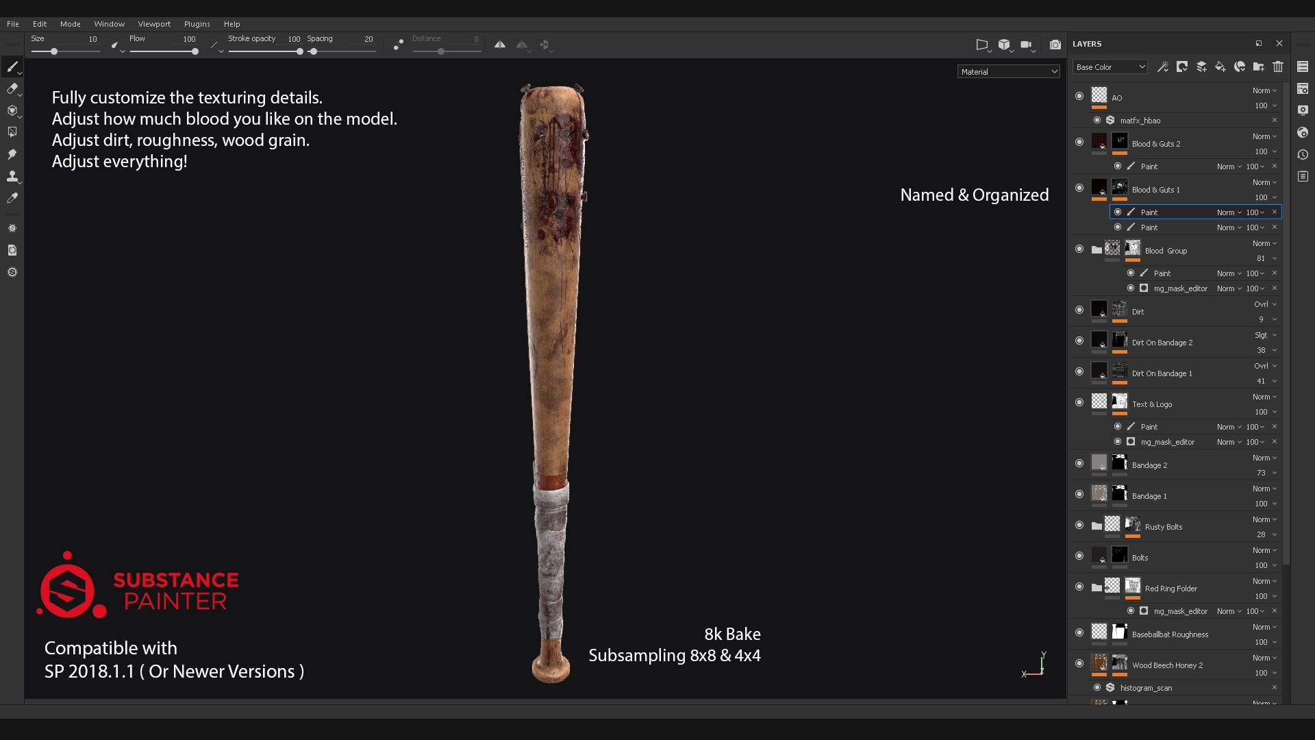The height and width of the screenshot is (740, 1315).
Task: Delete the selected layer with trash icon
Action: coord(1278,66)
